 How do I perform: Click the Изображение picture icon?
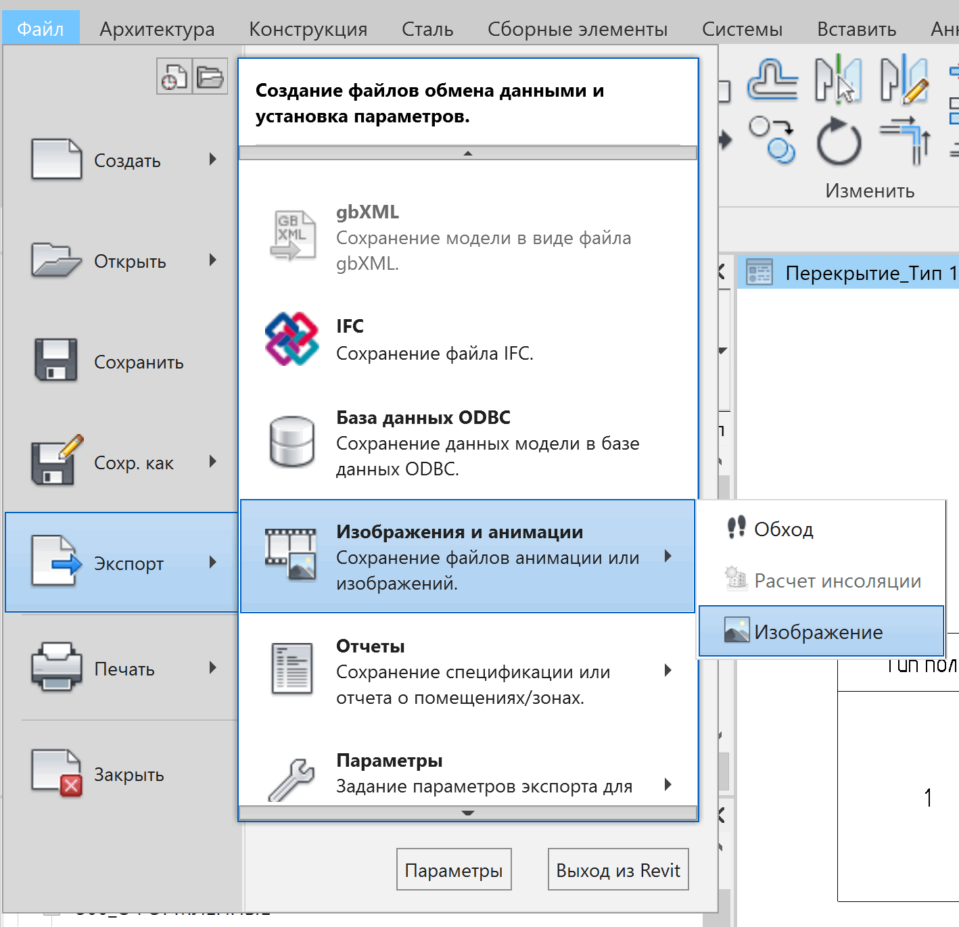(736, 630)
